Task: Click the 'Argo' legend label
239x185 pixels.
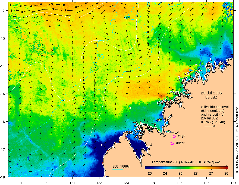Action: click(x=181, y=136)
